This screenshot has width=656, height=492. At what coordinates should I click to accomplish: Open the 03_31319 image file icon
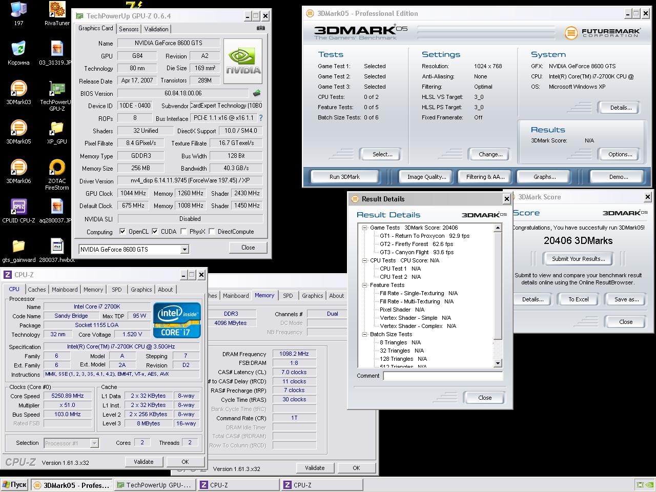57,53
